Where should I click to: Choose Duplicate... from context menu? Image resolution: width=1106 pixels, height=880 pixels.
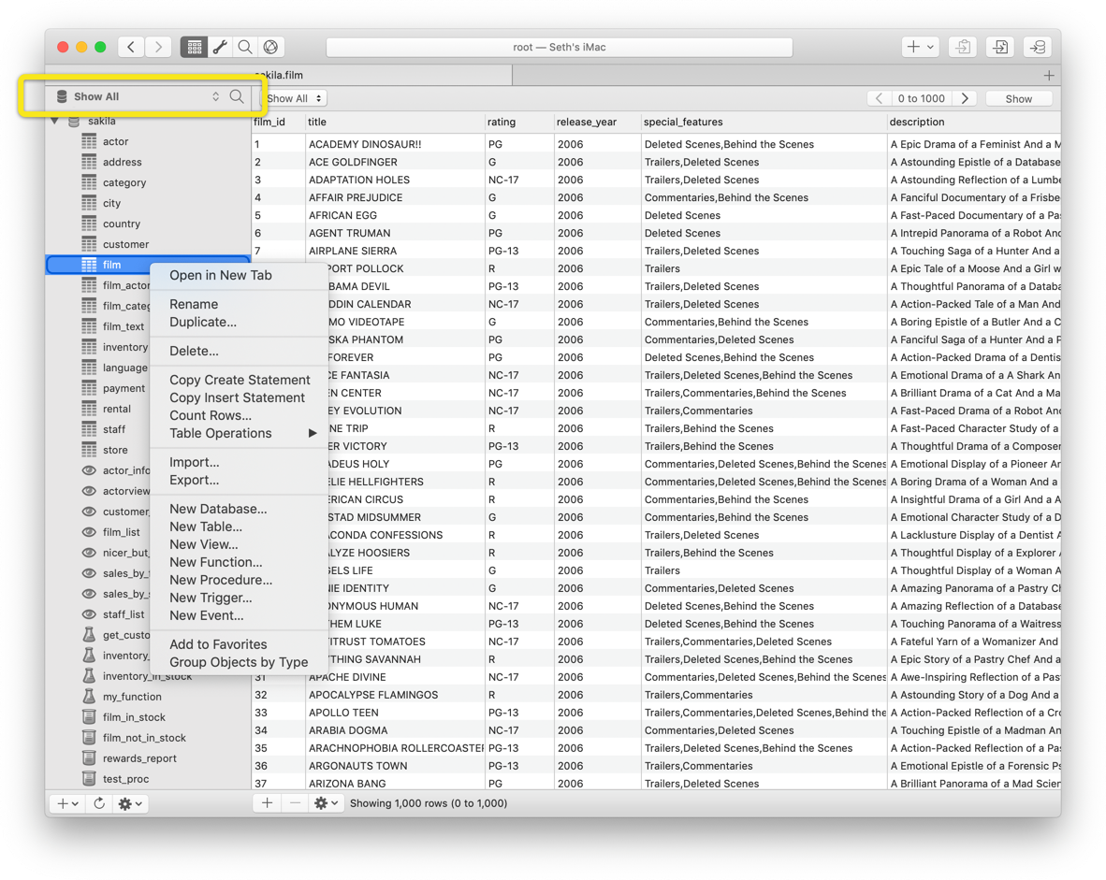240,323
